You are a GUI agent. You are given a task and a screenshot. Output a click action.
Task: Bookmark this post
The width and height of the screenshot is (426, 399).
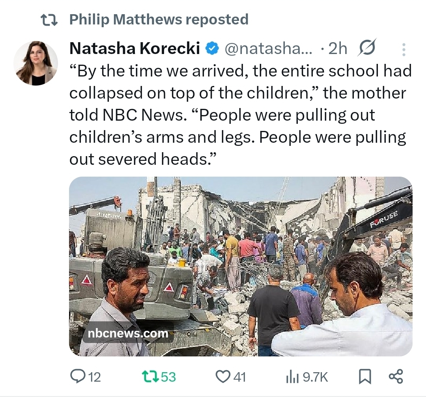point(365,377)
